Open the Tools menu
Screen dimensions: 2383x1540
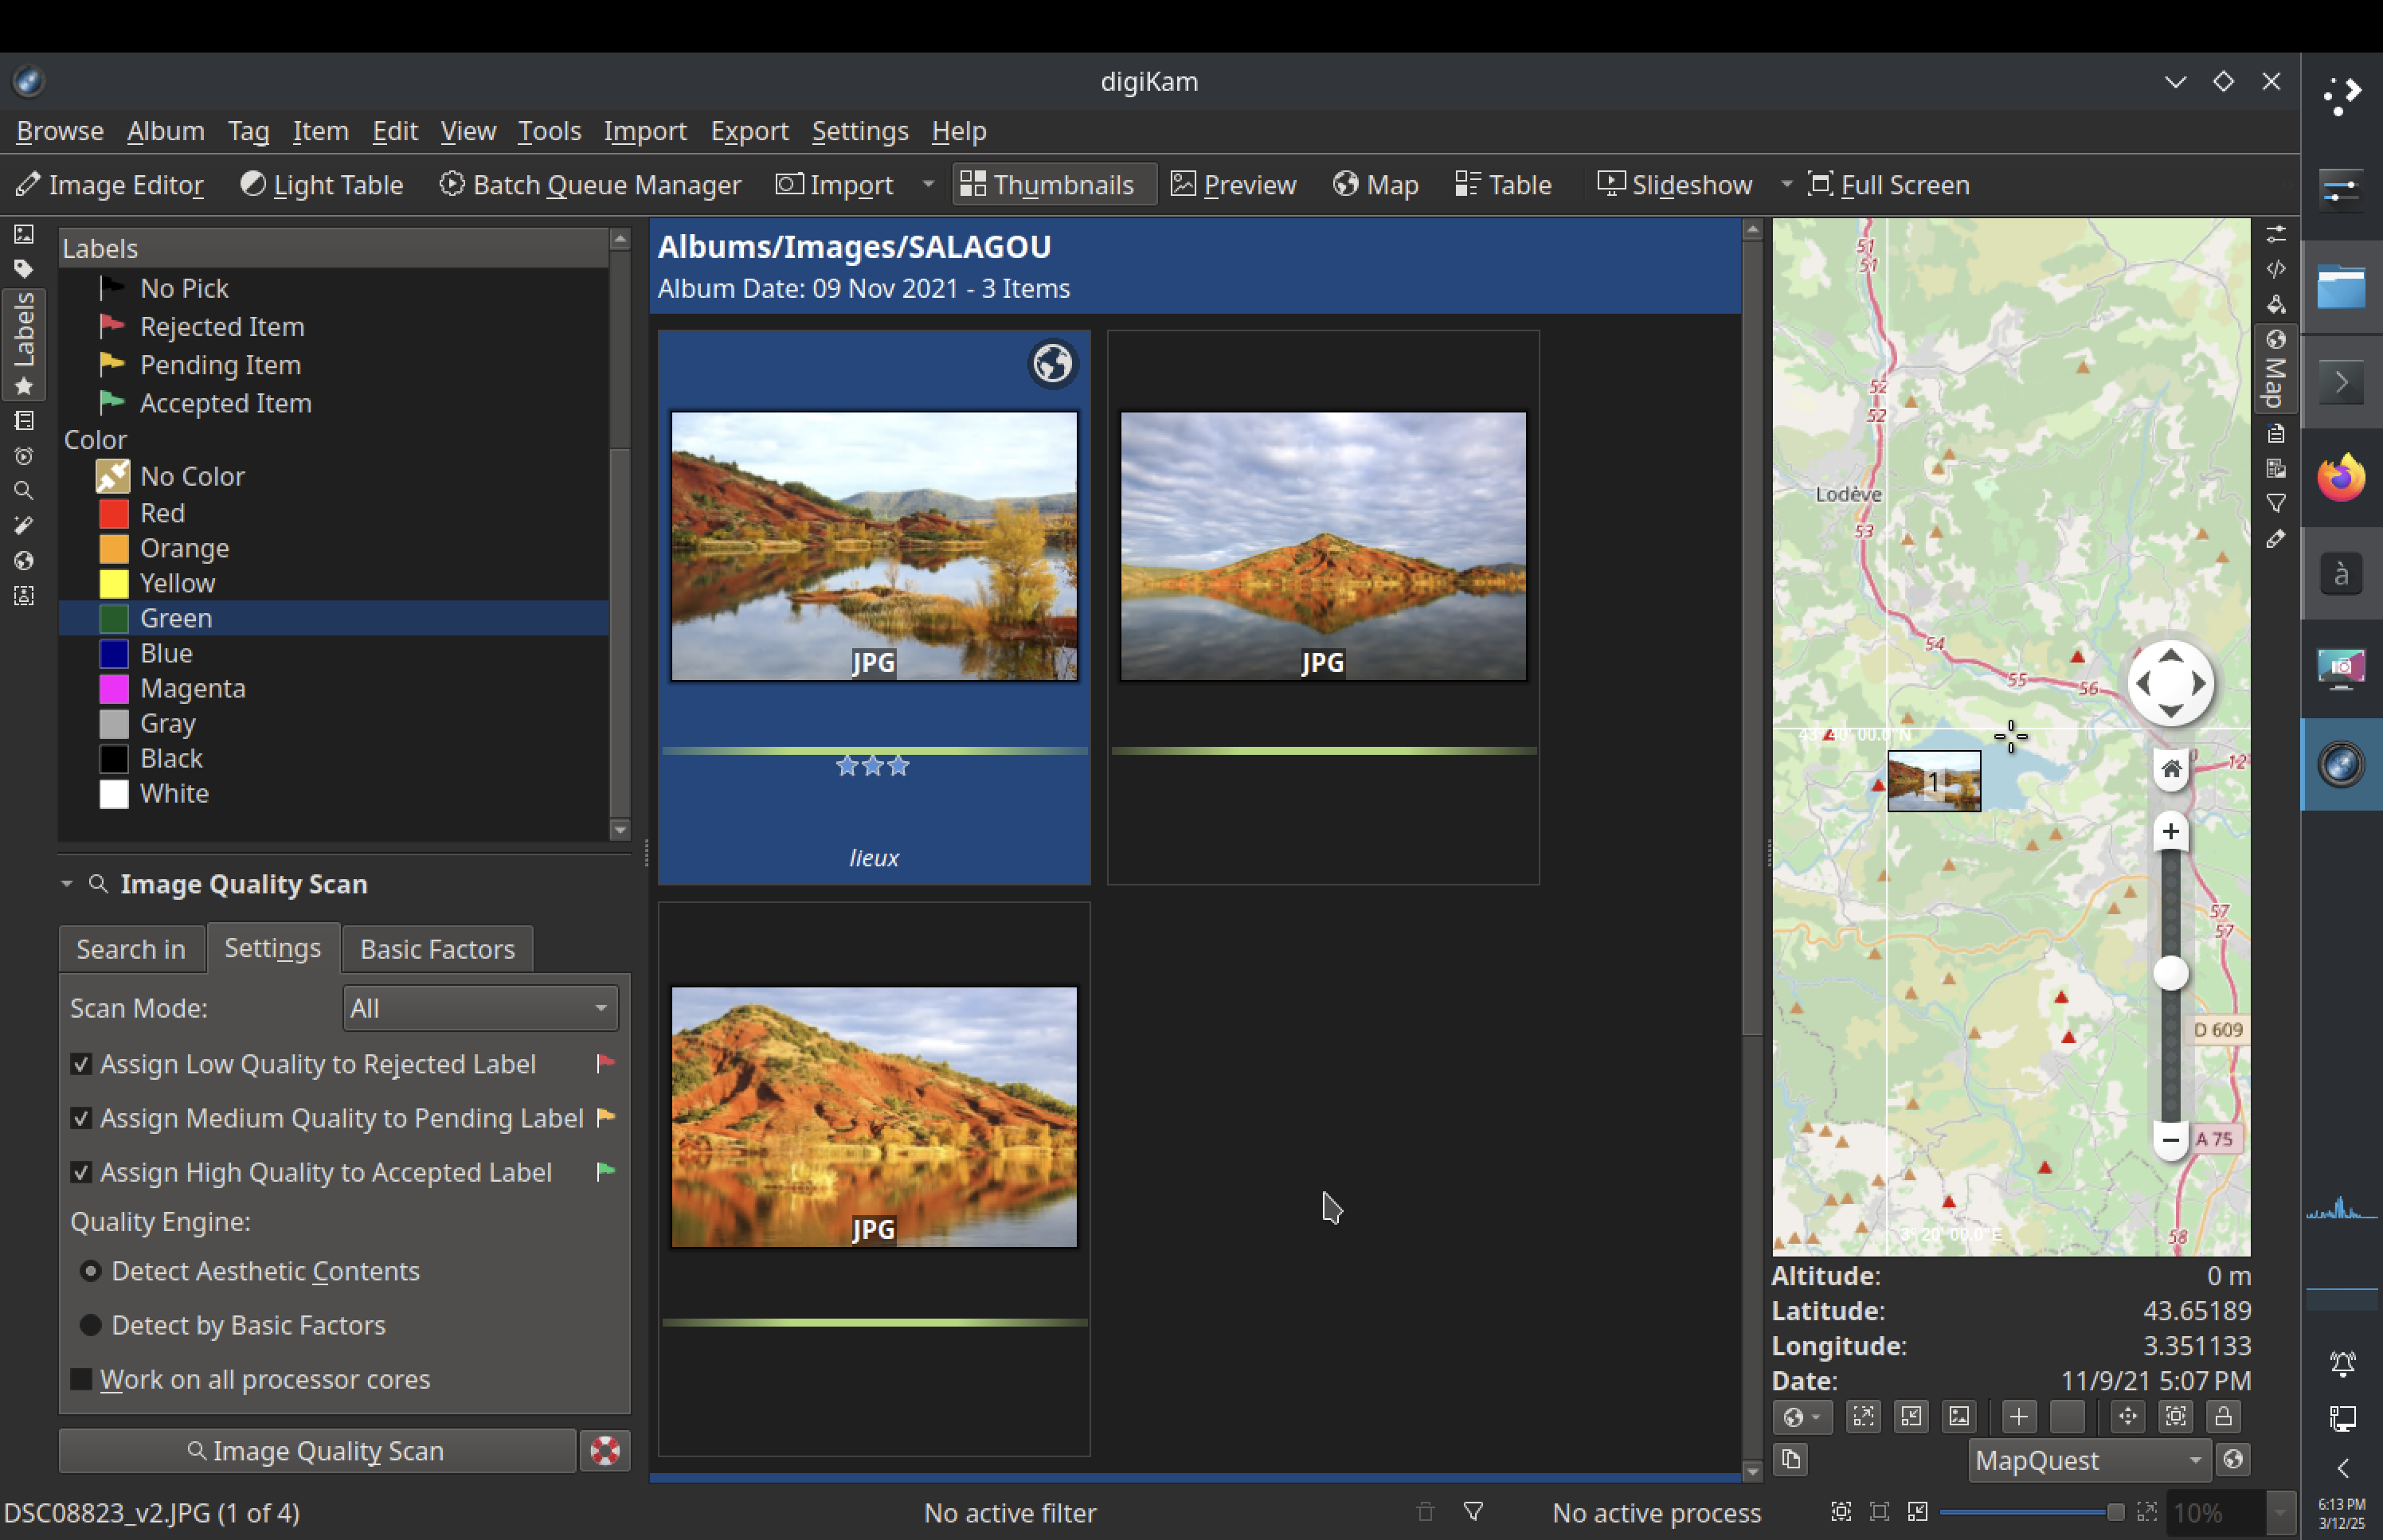pyautogui.click(x=548, y=131)
